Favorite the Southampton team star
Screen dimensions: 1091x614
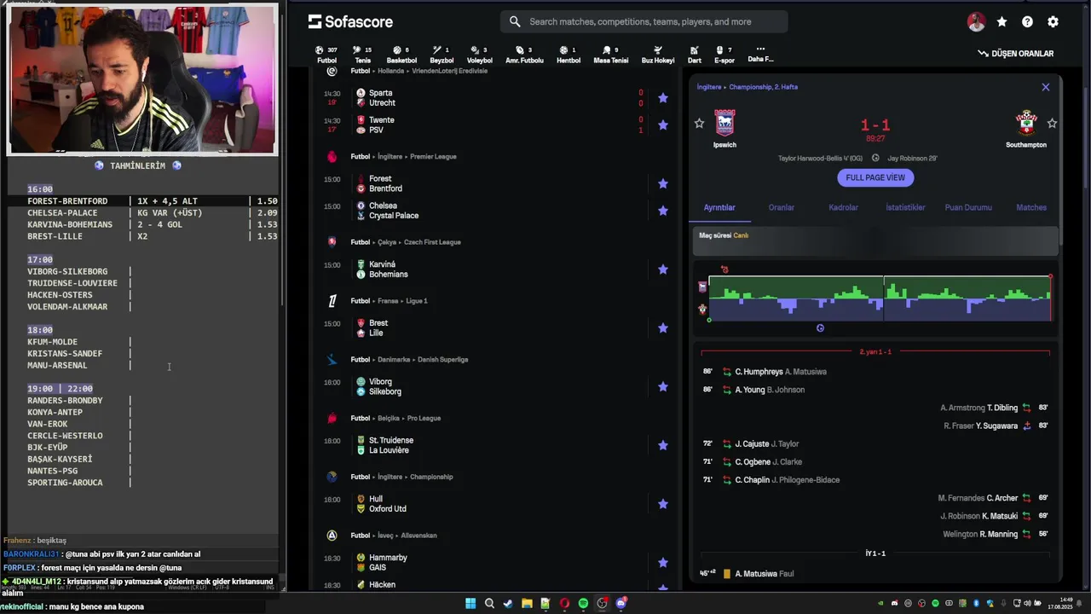tap(1052, 124)
